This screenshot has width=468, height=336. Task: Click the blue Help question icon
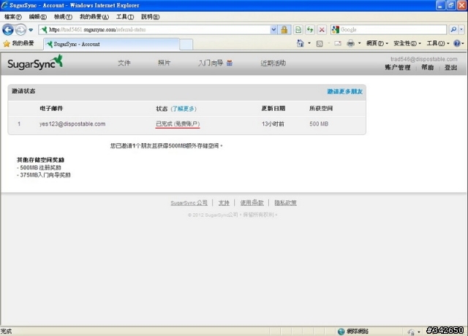pos(456,44)
